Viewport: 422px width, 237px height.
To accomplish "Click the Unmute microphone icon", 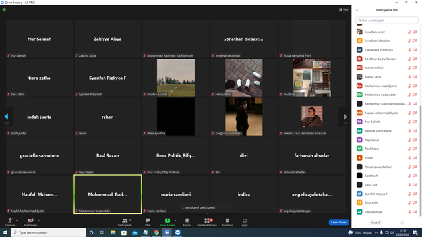I will point(10,221).
